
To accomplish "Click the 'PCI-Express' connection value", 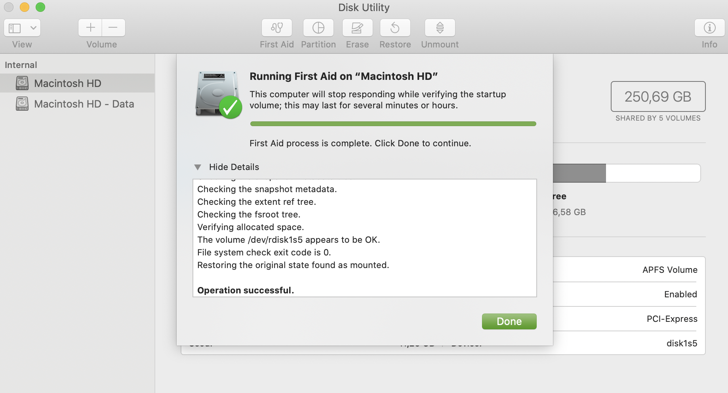I will point(672,319).
